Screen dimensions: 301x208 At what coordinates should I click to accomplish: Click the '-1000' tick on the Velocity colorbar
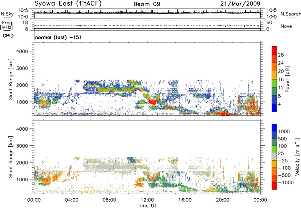tap(286, 182)
